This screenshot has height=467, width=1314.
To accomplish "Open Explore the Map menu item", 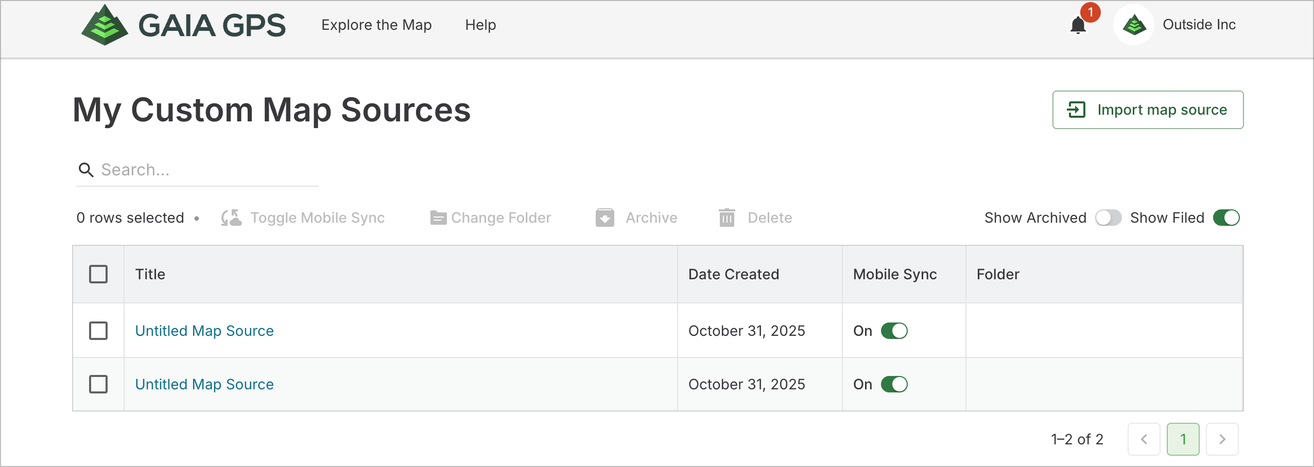I will 376,25.
